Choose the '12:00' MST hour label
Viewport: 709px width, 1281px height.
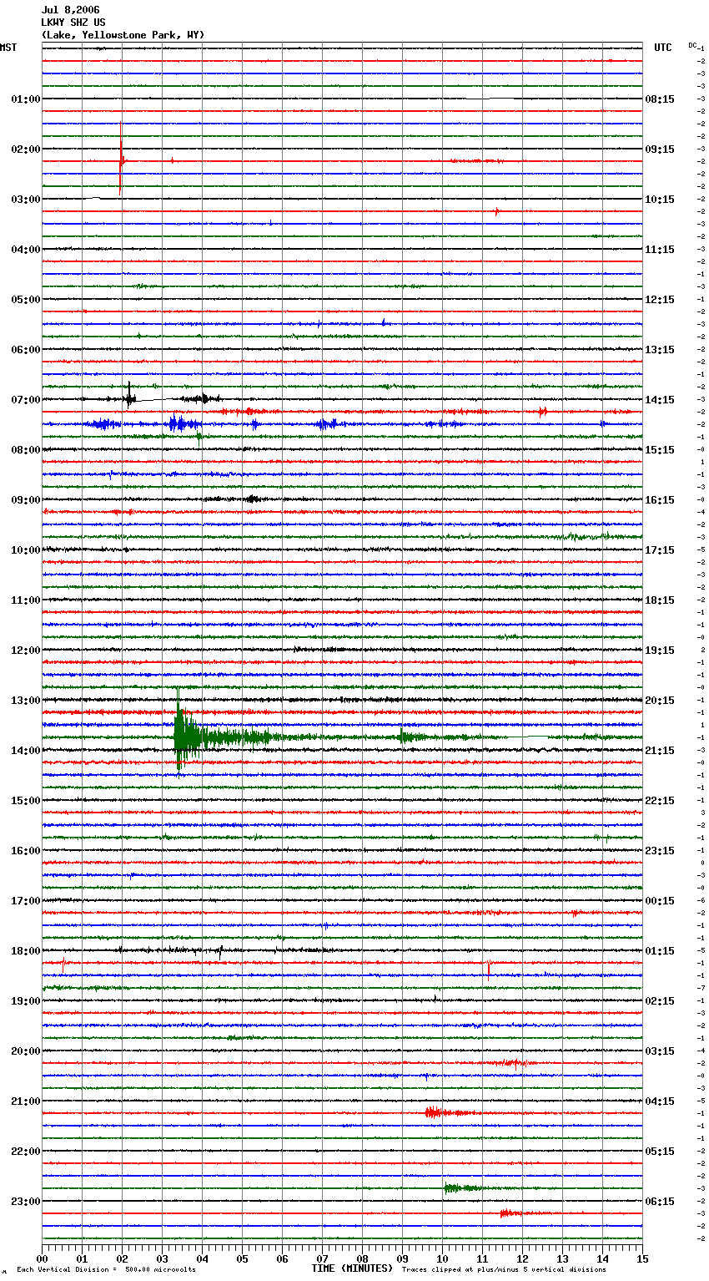click(x=25, y=651)
